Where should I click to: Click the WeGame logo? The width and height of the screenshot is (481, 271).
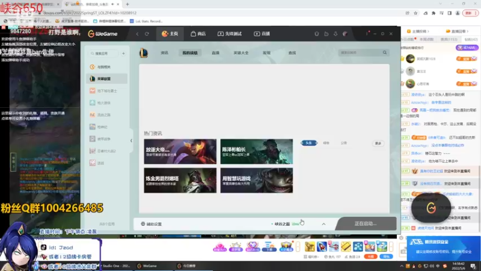click(103, 34)
